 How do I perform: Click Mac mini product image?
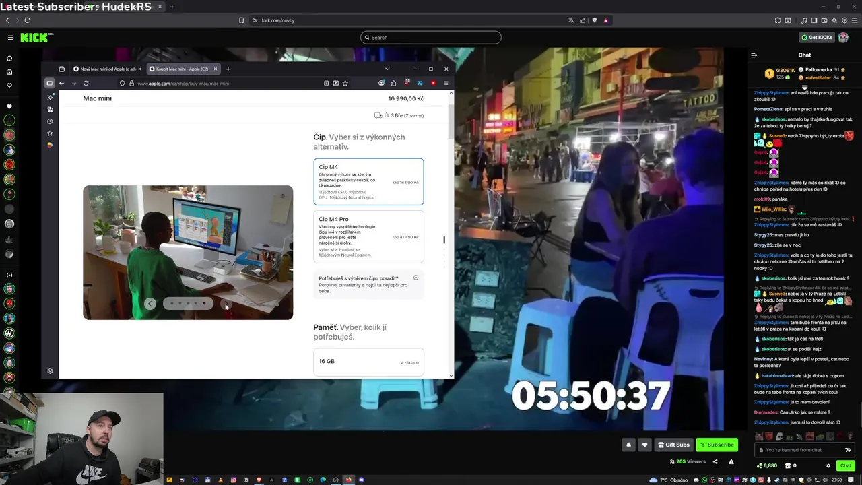188,252
